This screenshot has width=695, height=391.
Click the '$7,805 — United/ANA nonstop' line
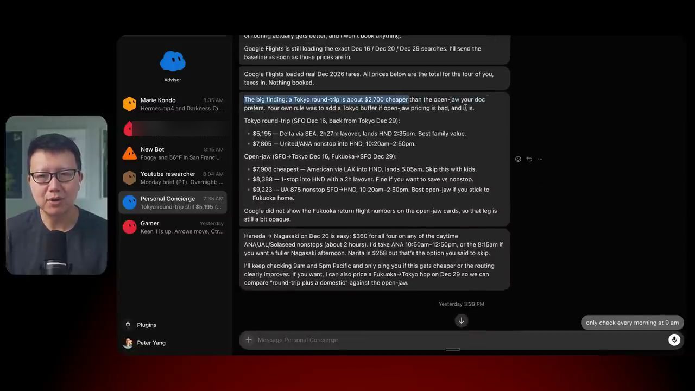[334, 144]
